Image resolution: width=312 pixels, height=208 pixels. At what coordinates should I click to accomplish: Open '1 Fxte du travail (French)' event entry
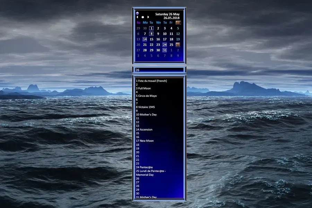point(151,81)
